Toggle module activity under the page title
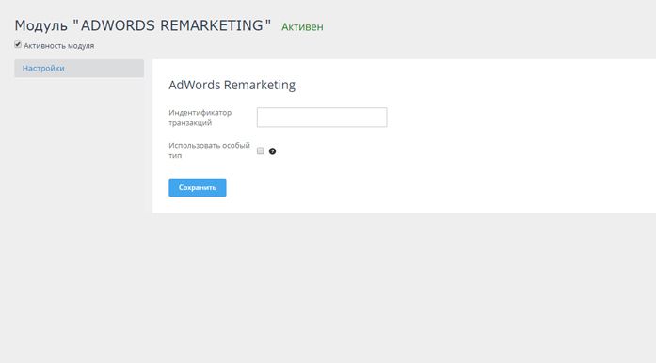The width and height of the screenshot is (656, 363). [x=18, y=45]
